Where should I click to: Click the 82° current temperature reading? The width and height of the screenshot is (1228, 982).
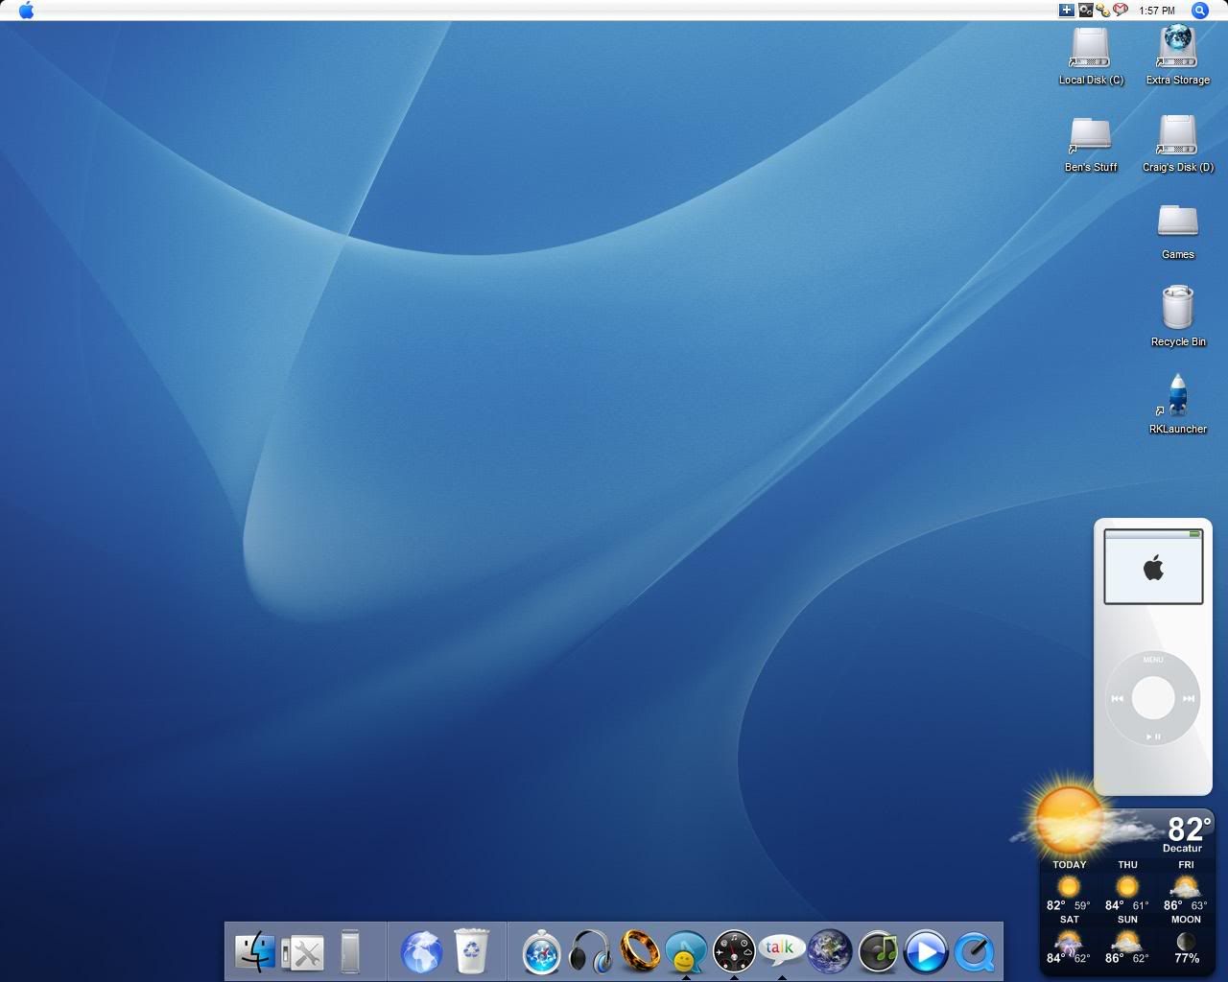1190,829
